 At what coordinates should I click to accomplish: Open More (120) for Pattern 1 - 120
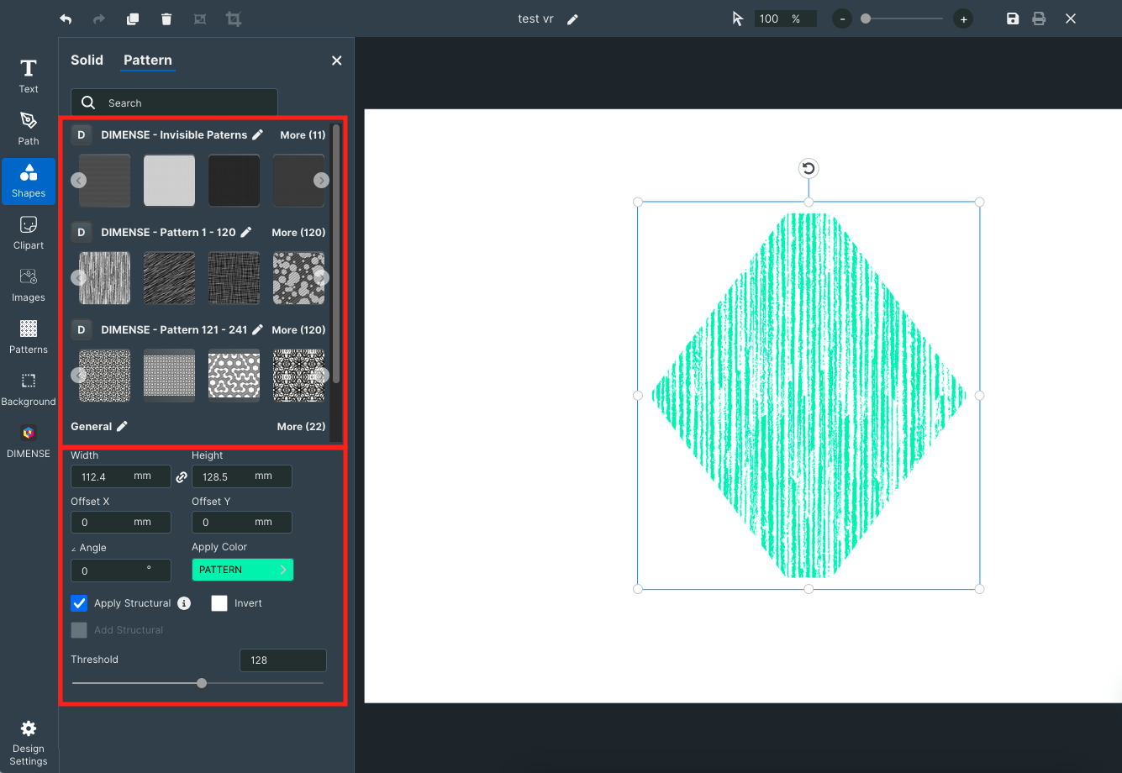(x=298, y=232)
